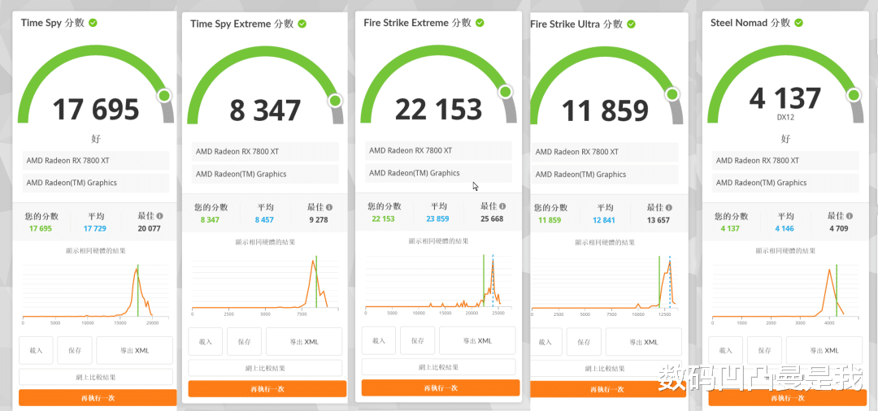
Task: Select AMD Radeon RX 7800 XT in Time Spy panel
Action: coord(96,161)
